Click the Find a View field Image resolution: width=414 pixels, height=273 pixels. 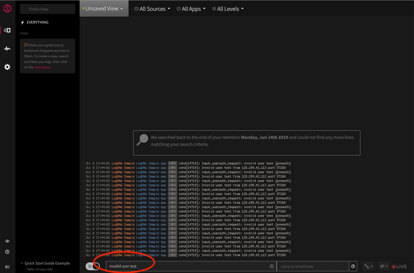point(48,9)
